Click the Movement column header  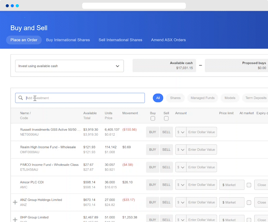pos(130,113)
